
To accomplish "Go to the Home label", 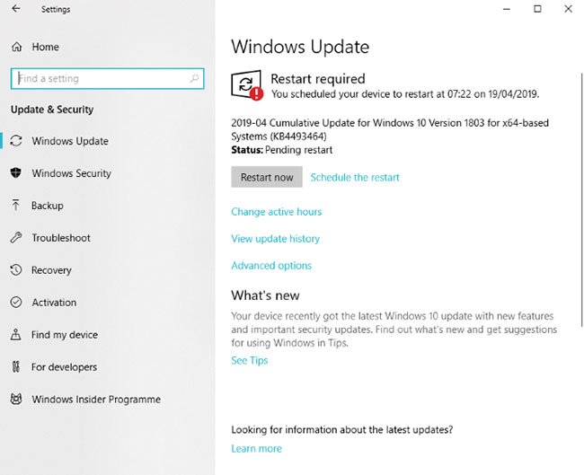I will pos(46,47).
